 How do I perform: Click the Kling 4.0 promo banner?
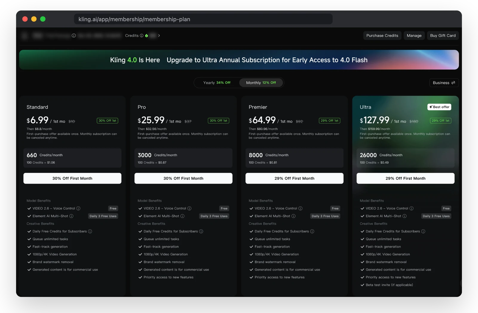point(239,60)
